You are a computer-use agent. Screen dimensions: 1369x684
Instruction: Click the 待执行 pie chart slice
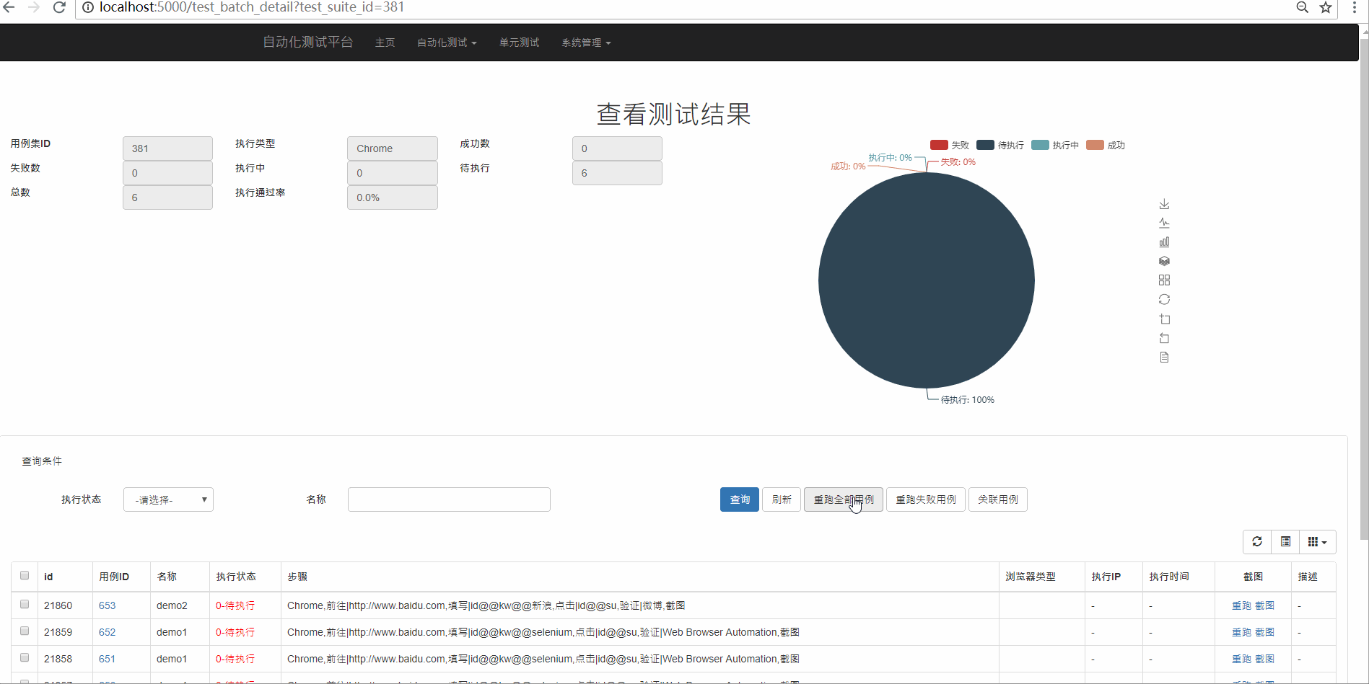[927, 280]
